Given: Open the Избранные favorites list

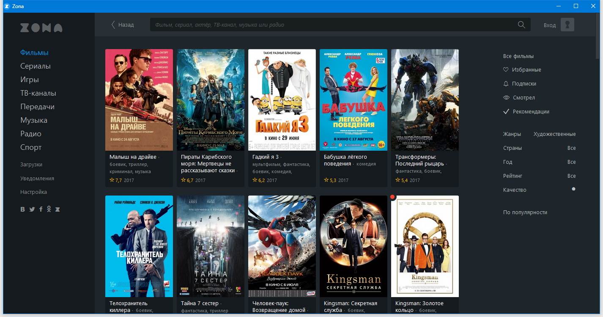Looking at the screenshot, I should (x=526, y=70).
